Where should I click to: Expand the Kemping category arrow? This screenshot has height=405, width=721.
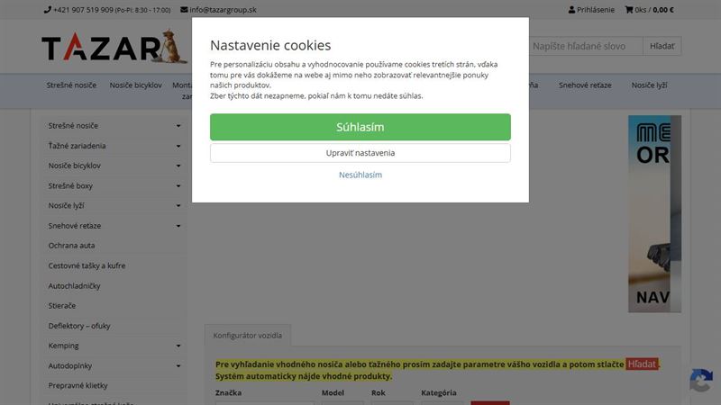tap(178, 346)
